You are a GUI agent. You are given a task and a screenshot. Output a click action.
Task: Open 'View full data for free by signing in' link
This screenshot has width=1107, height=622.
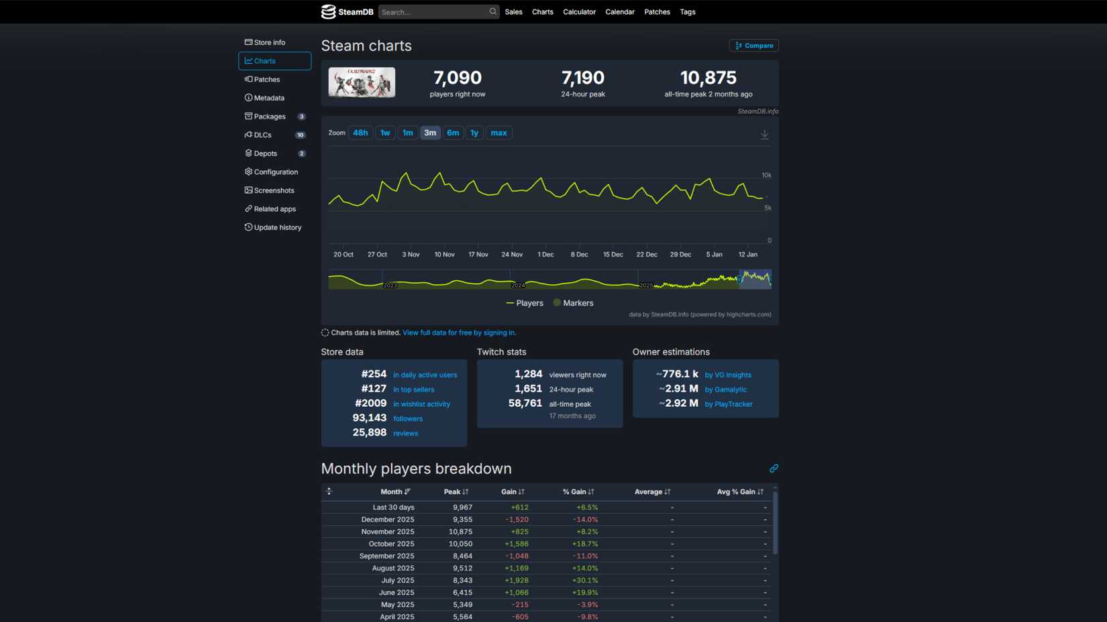pyautogui.click(x=459, y=332)
